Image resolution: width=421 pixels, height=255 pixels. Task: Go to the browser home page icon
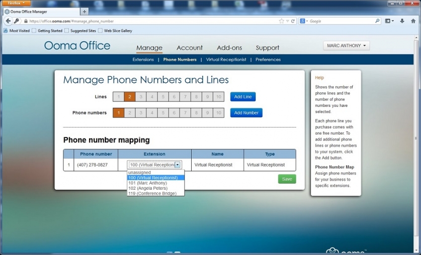pyautogui.click(x=413, y=21)
